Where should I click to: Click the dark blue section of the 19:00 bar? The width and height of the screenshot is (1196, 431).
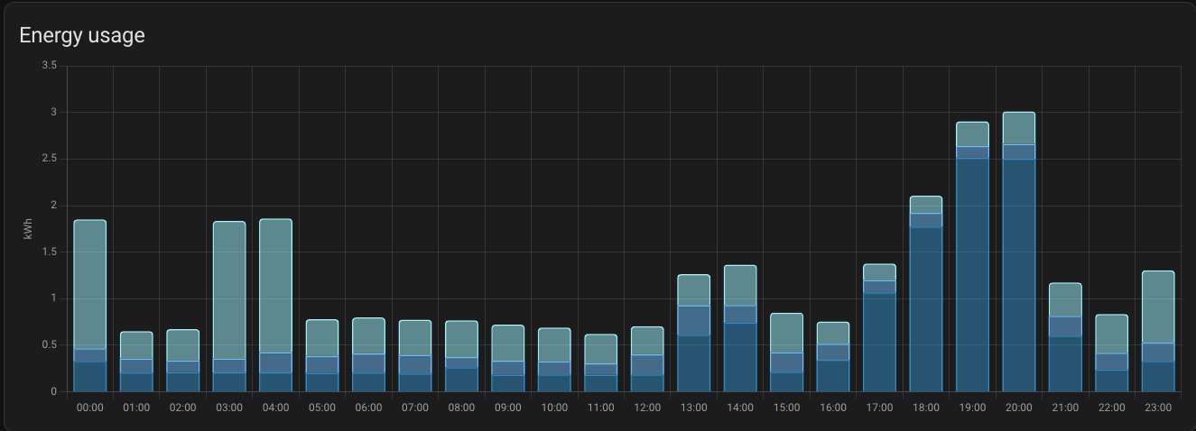pos(972,275)
